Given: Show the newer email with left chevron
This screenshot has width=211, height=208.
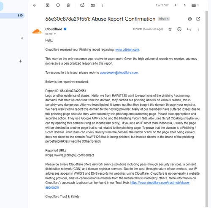Looking at the screenshot, I should (x=176, y=5).
